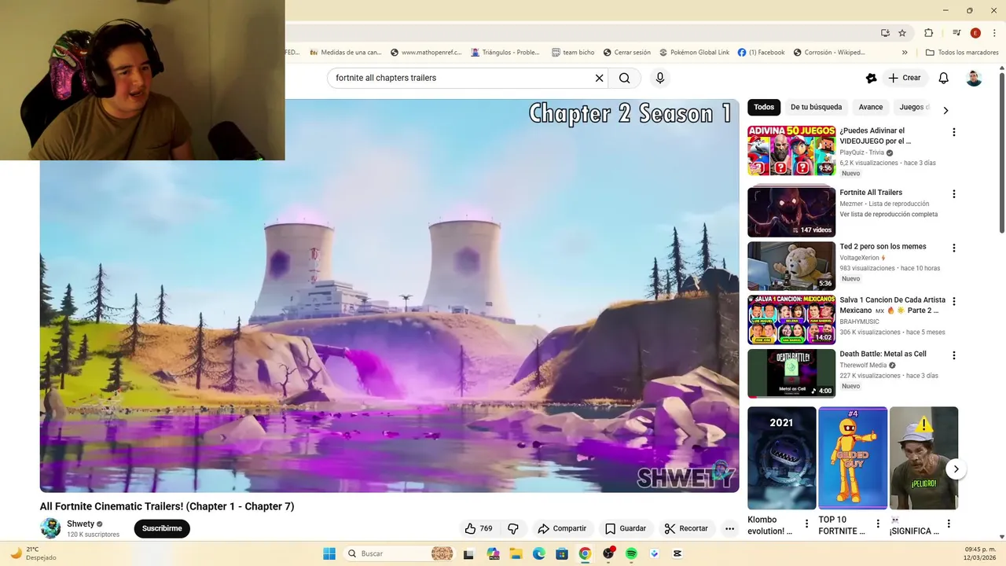Open Death Battle: Metal as Cell thumbnail
This screenshot has width=1006, height=566.
791,373
